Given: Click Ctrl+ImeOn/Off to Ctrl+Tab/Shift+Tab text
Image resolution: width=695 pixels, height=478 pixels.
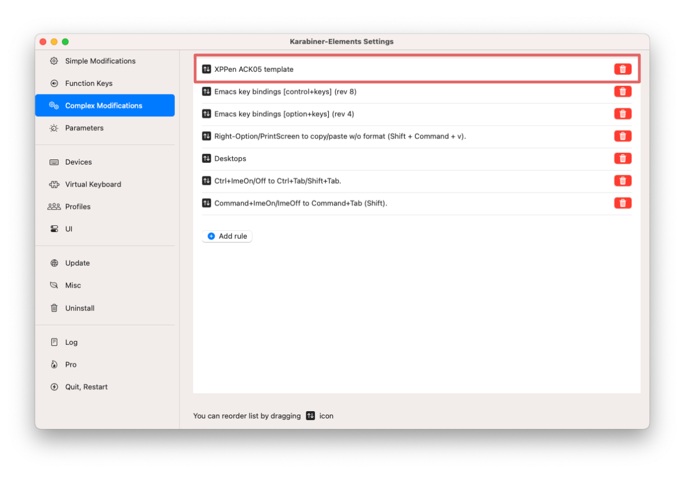Looking at the screenshot, I should pos(278,181).
